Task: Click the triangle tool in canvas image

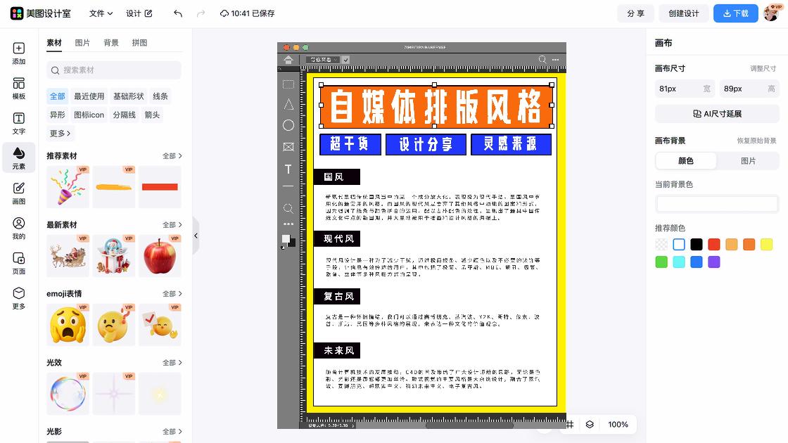Action: [x=288, y=105]
